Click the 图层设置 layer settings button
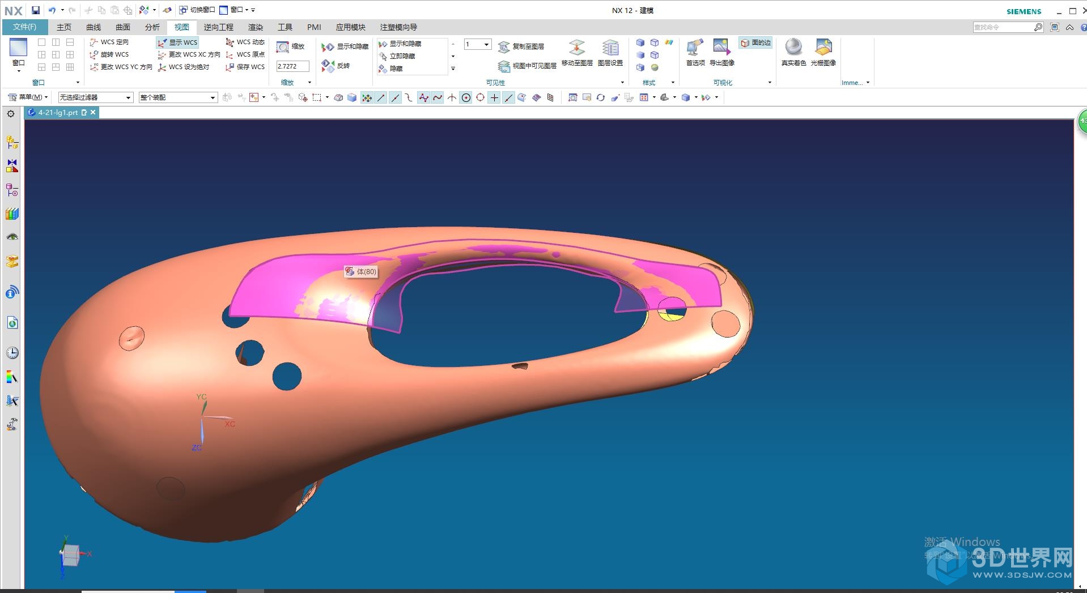1087x593 pixels. point(610,53)
